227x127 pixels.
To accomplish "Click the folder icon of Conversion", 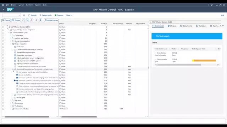I will 13,103.
